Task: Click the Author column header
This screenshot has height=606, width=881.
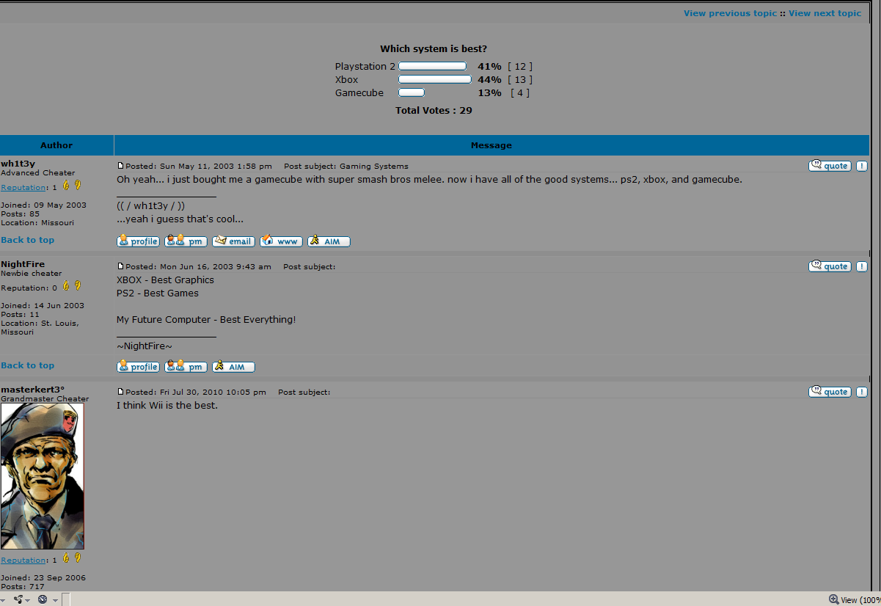Action: coord(56,145)
